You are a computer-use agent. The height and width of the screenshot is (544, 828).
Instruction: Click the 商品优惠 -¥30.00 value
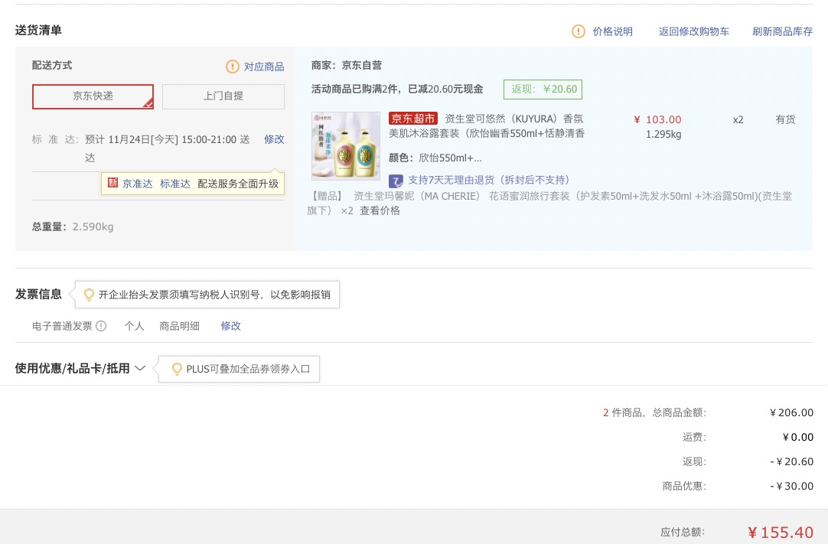pyautogui.click(x=791, y=486)
